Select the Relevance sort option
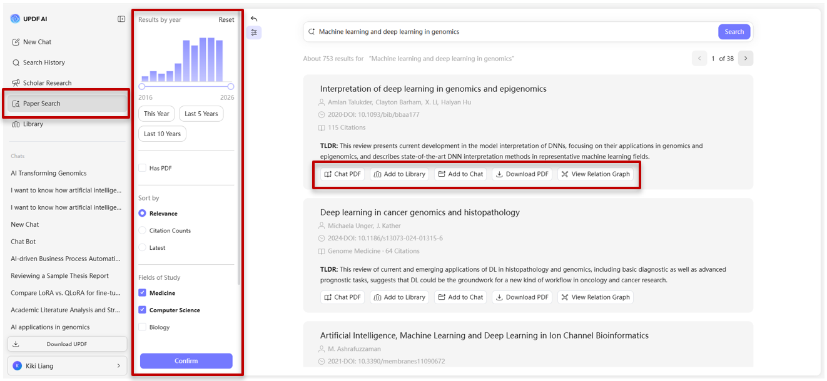The image size is (827, 381). pyautogui.click(x=143, y=214)
